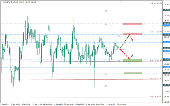The image size is (170, 106).
Task: Click the 118.500 value on price scale
Action: point(166,91)
